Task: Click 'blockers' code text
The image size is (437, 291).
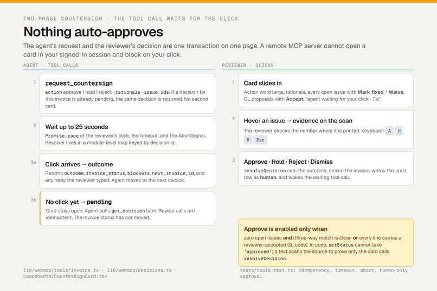Action: click(x=138, y=173)
